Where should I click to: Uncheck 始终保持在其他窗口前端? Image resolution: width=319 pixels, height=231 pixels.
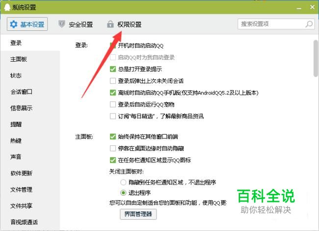point(113,137)
